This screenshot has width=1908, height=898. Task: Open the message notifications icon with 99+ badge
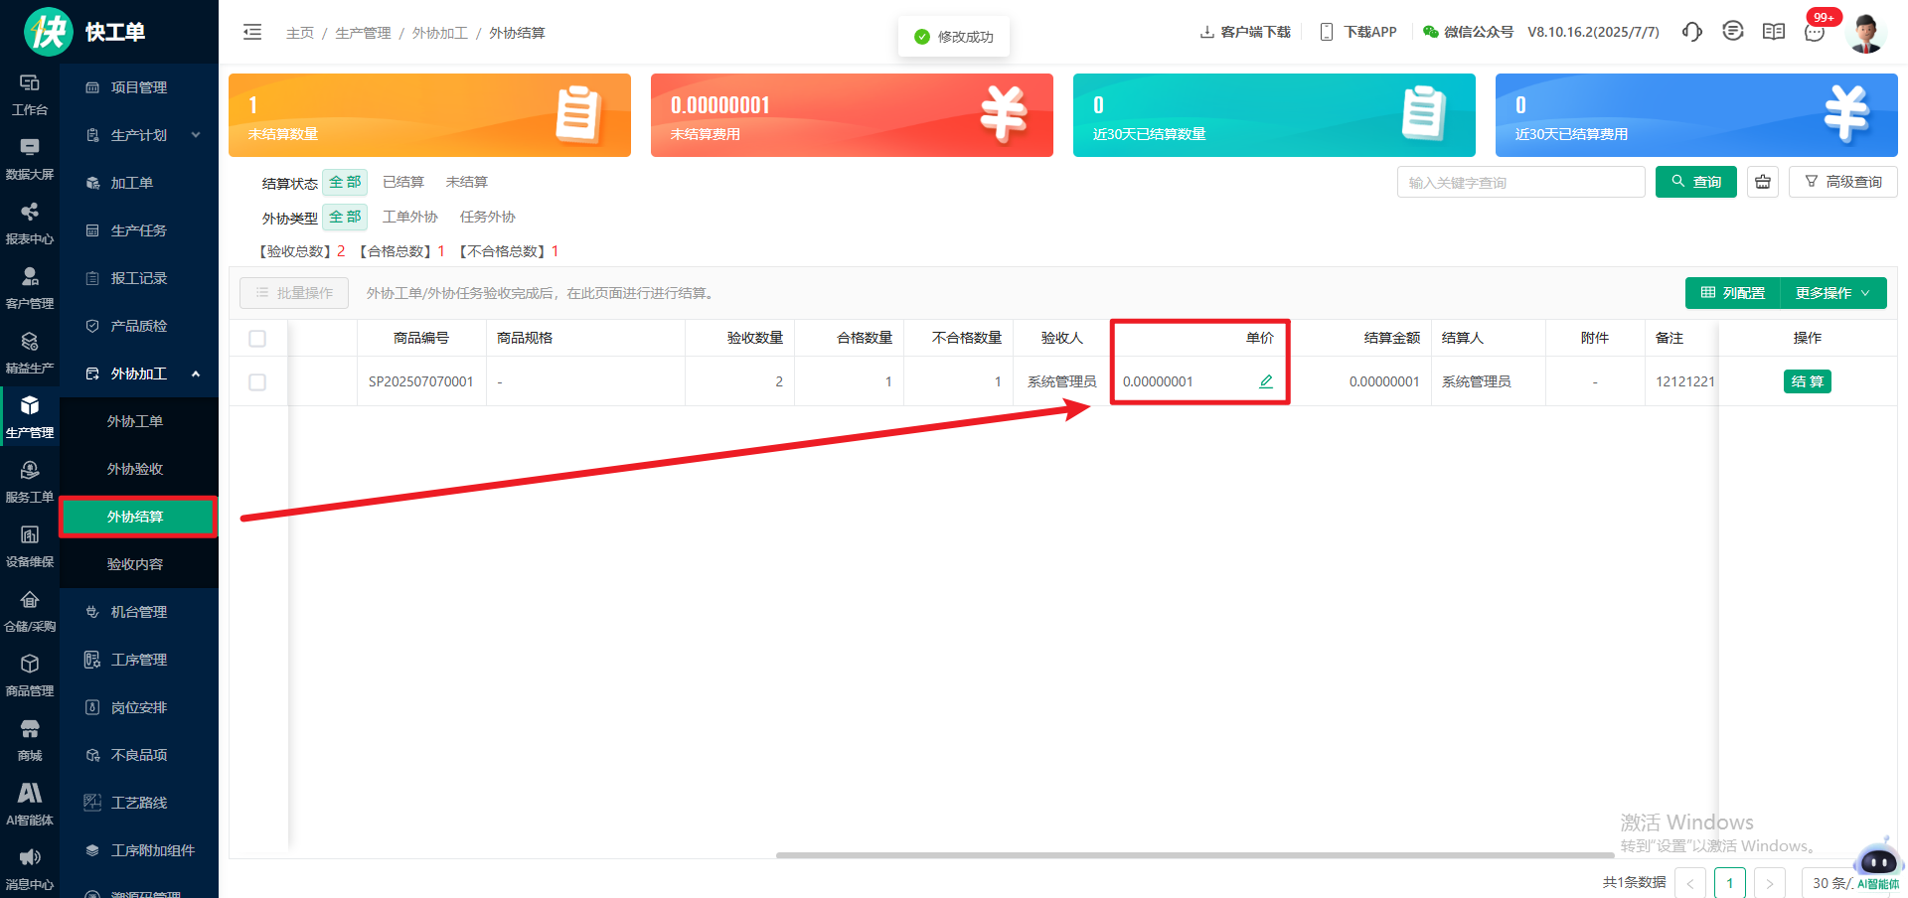click(x=1815, y=32)
